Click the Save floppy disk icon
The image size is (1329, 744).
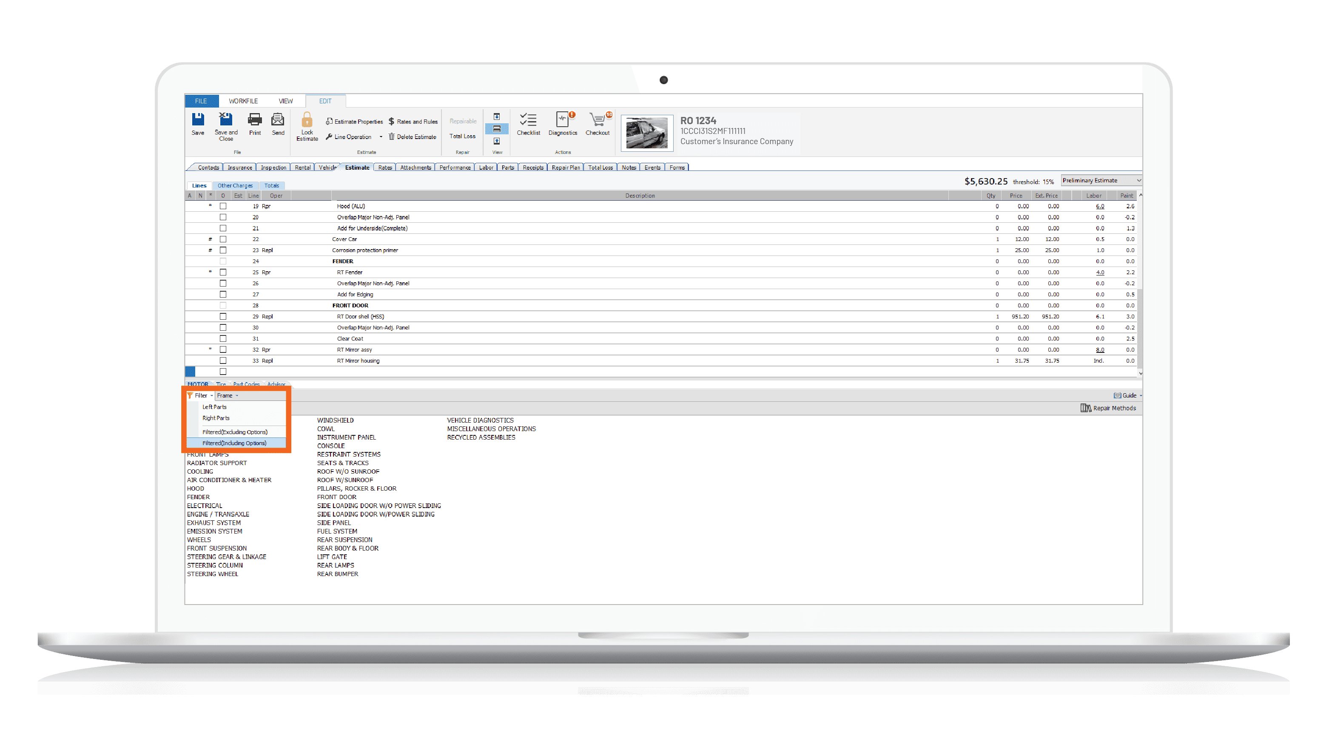(198, 120)
